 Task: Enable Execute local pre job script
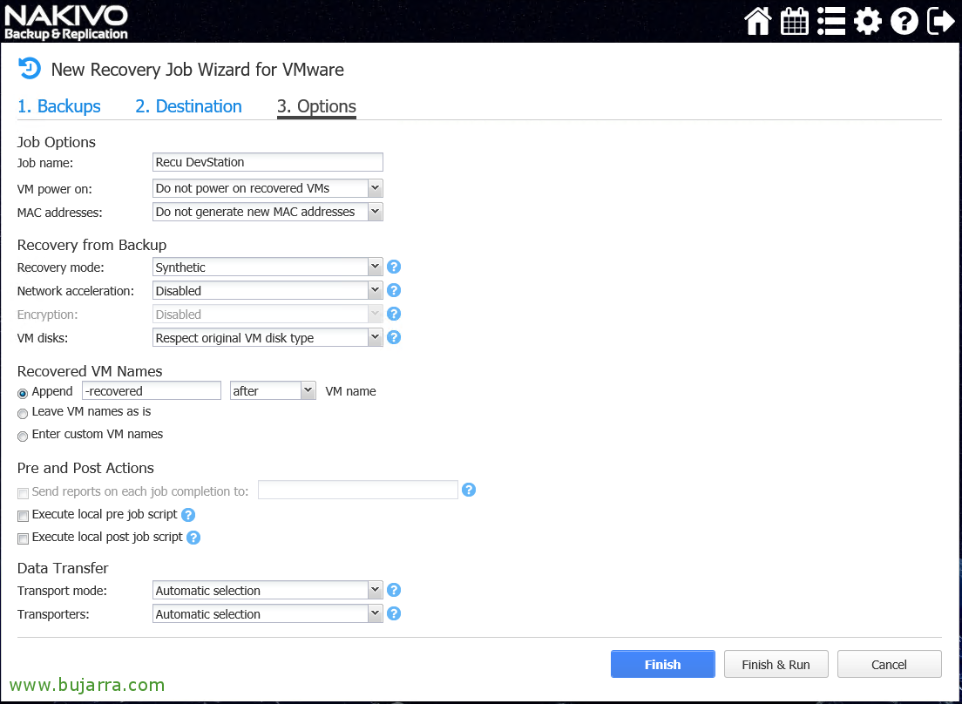click(23, 517)
